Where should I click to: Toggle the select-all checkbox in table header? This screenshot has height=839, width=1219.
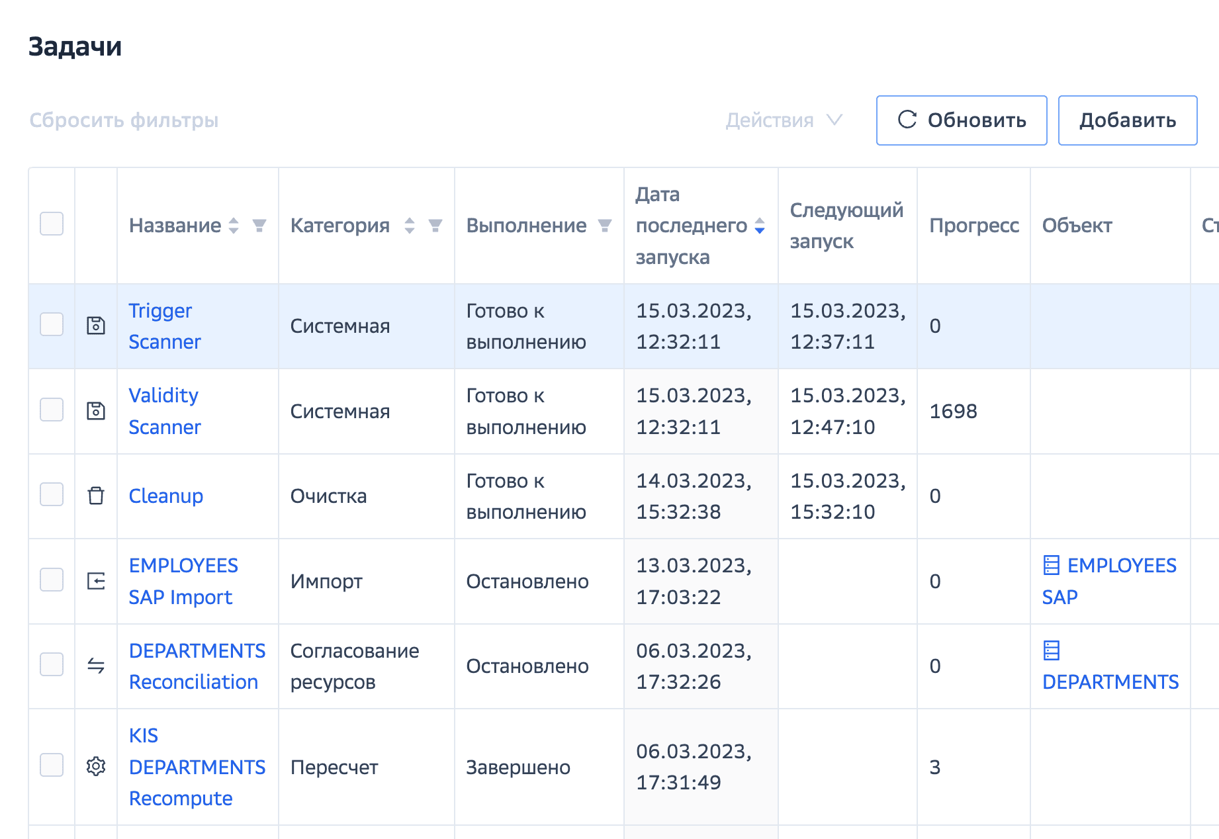point(52,224)
